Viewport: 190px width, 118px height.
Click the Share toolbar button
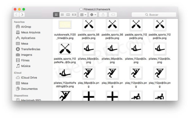click(103, 15)
